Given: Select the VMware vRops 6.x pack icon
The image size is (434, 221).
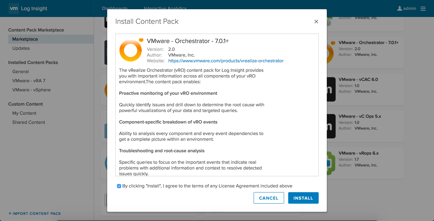Looking at the screenshot, I should click(331, 163).
